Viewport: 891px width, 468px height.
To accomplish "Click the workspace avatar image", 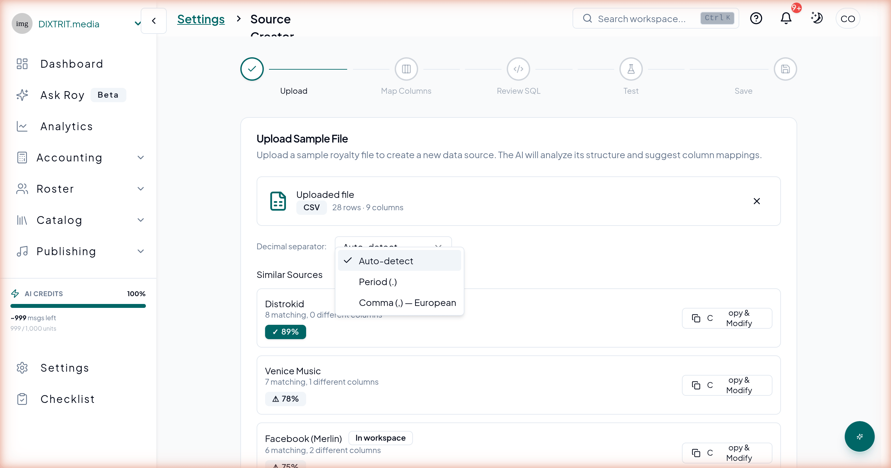I will [22, 23].
